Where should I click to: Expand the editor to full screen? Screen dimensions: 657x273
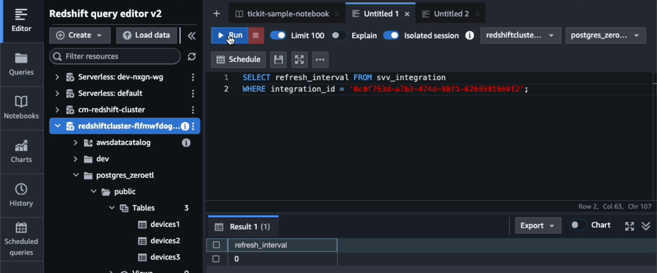(x=299, y=60)
